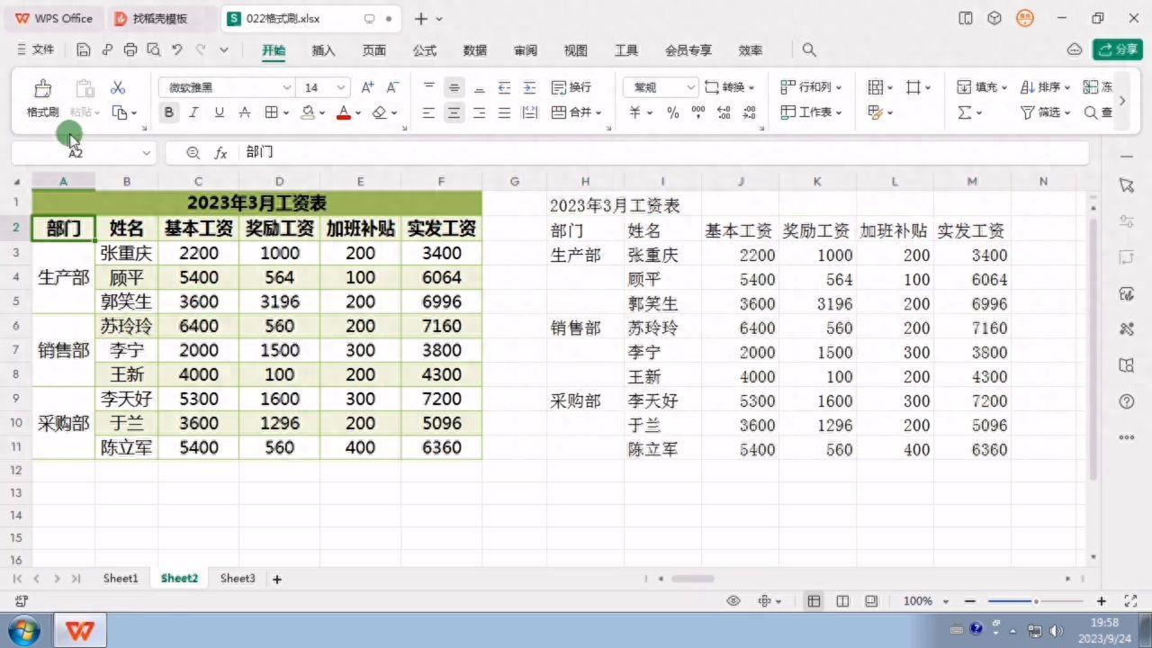Toggle left horizontal text alignment
Screen dimensions: 1152x648
pyautogui.click(x=429, y=112)
